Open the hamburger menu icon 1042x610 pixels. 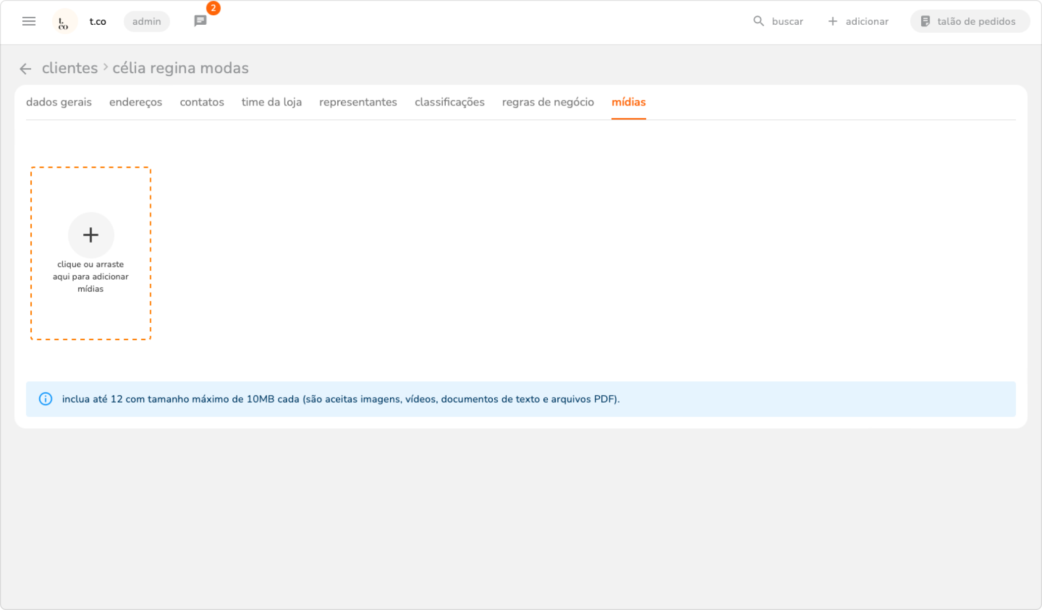point(29,21)
